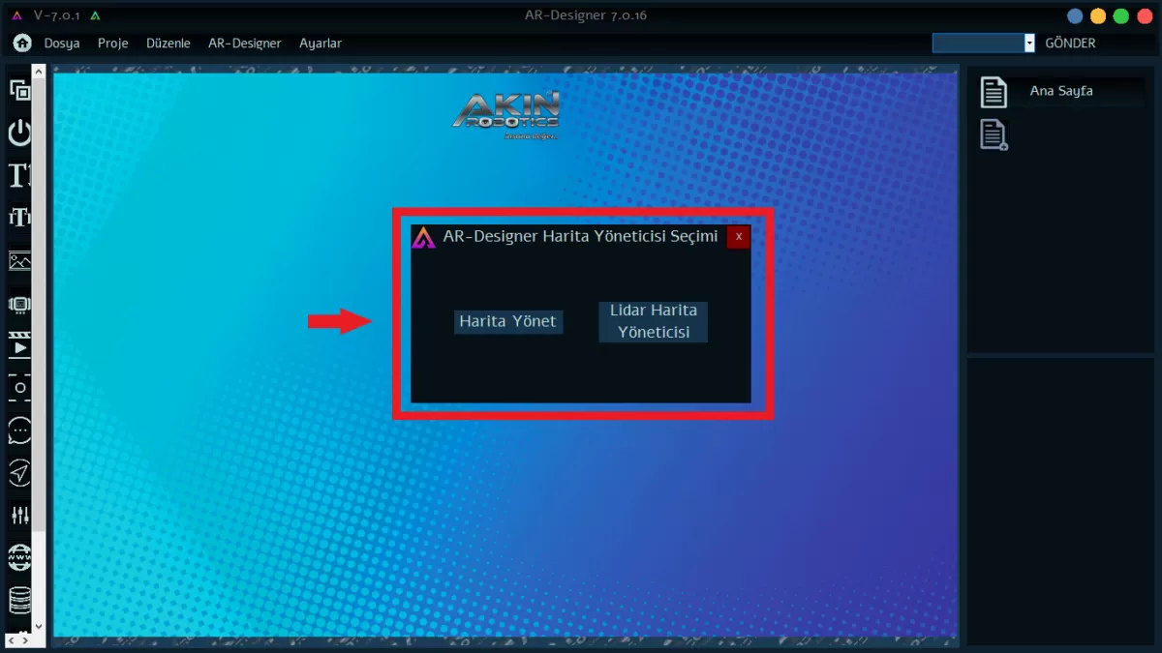Click the home icon in menu bar
The height and width of the screenshot is (653, 1162).
point(22,44)
